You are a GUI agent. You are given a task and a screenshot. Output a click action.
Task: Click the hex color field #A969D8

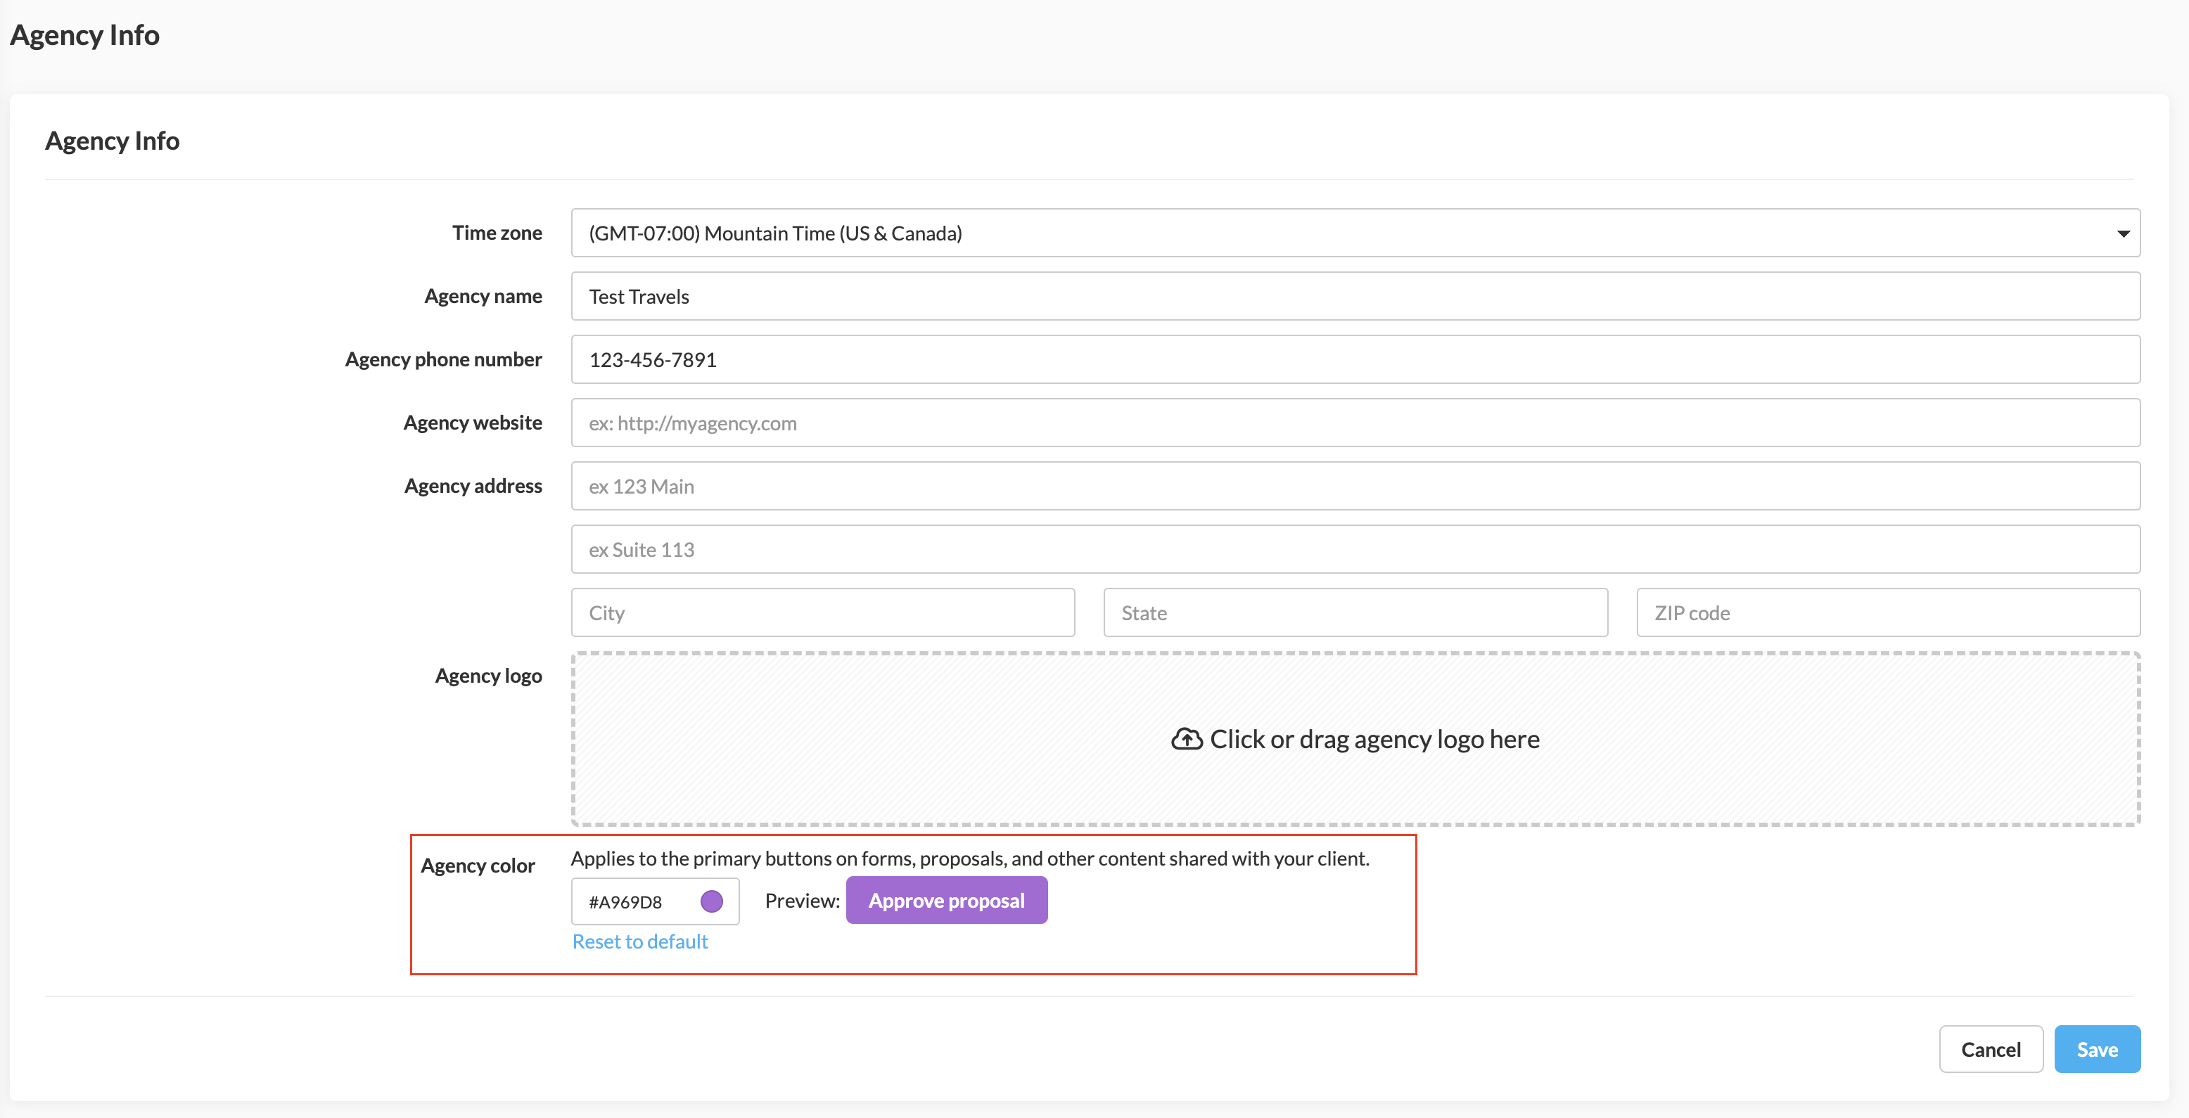[655, 901]
